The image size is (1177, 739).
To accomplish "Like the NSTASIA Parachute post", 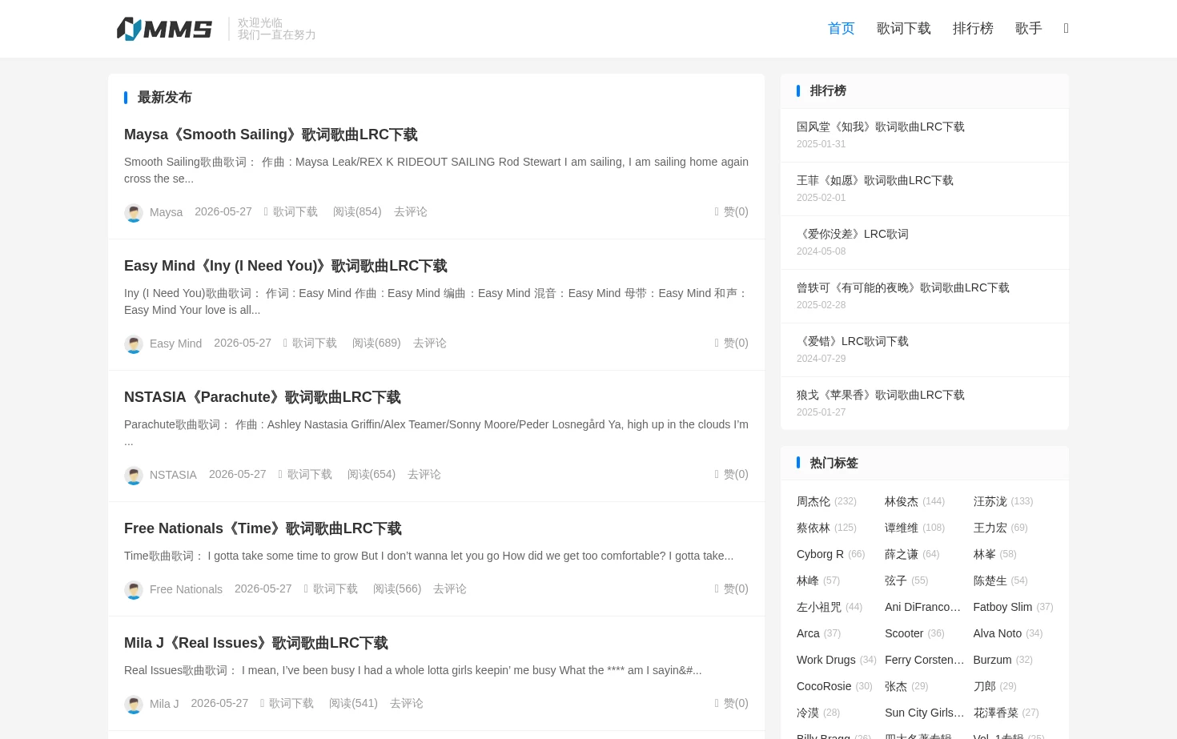I will coord(732,474).
